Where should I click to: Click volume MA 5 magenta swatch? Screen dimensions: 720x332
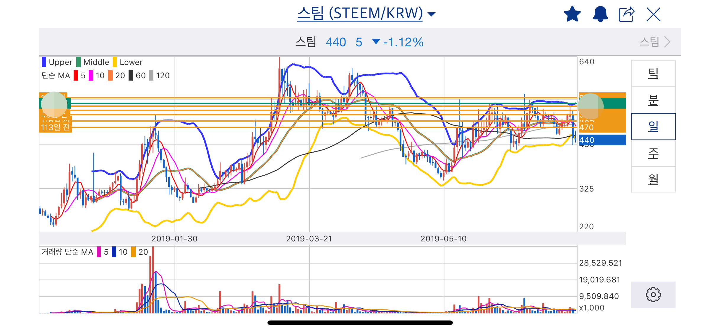(99, 252)
